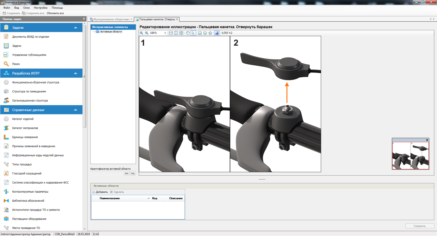Image resolution: width=437 pixels, height=236 pixels.
Task: Click the Описание column header
Action: [176, 198]
